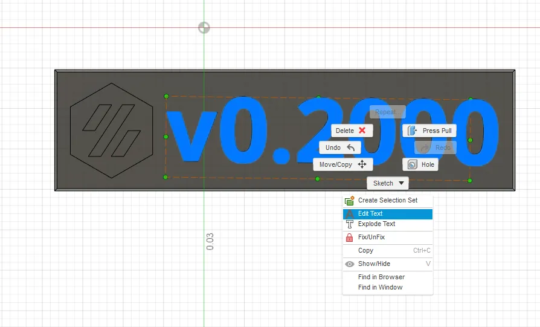Click the 0.03 dimension label

210,242
